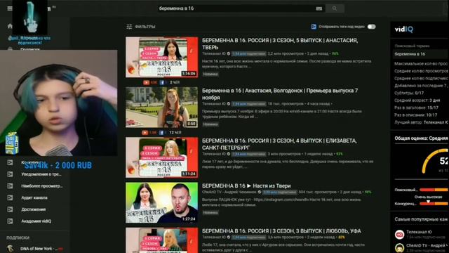Screen dimensions: 449x253
Task: Open thumbnail of Анастасия, Тверь episode
Action: pos(162,57)
